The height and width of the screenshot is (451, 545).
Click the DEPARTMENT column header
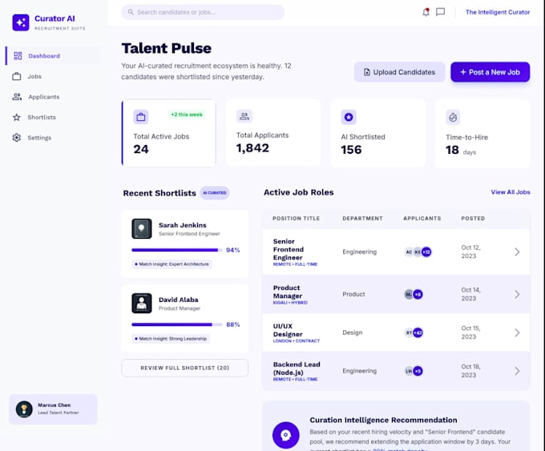(x=362, y=218)
